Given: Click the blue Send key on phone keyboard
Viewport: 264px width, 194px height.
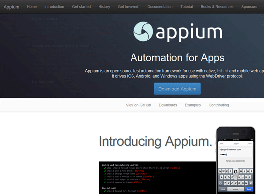Looking at the screenshot, I should click(x=249, y=189).
